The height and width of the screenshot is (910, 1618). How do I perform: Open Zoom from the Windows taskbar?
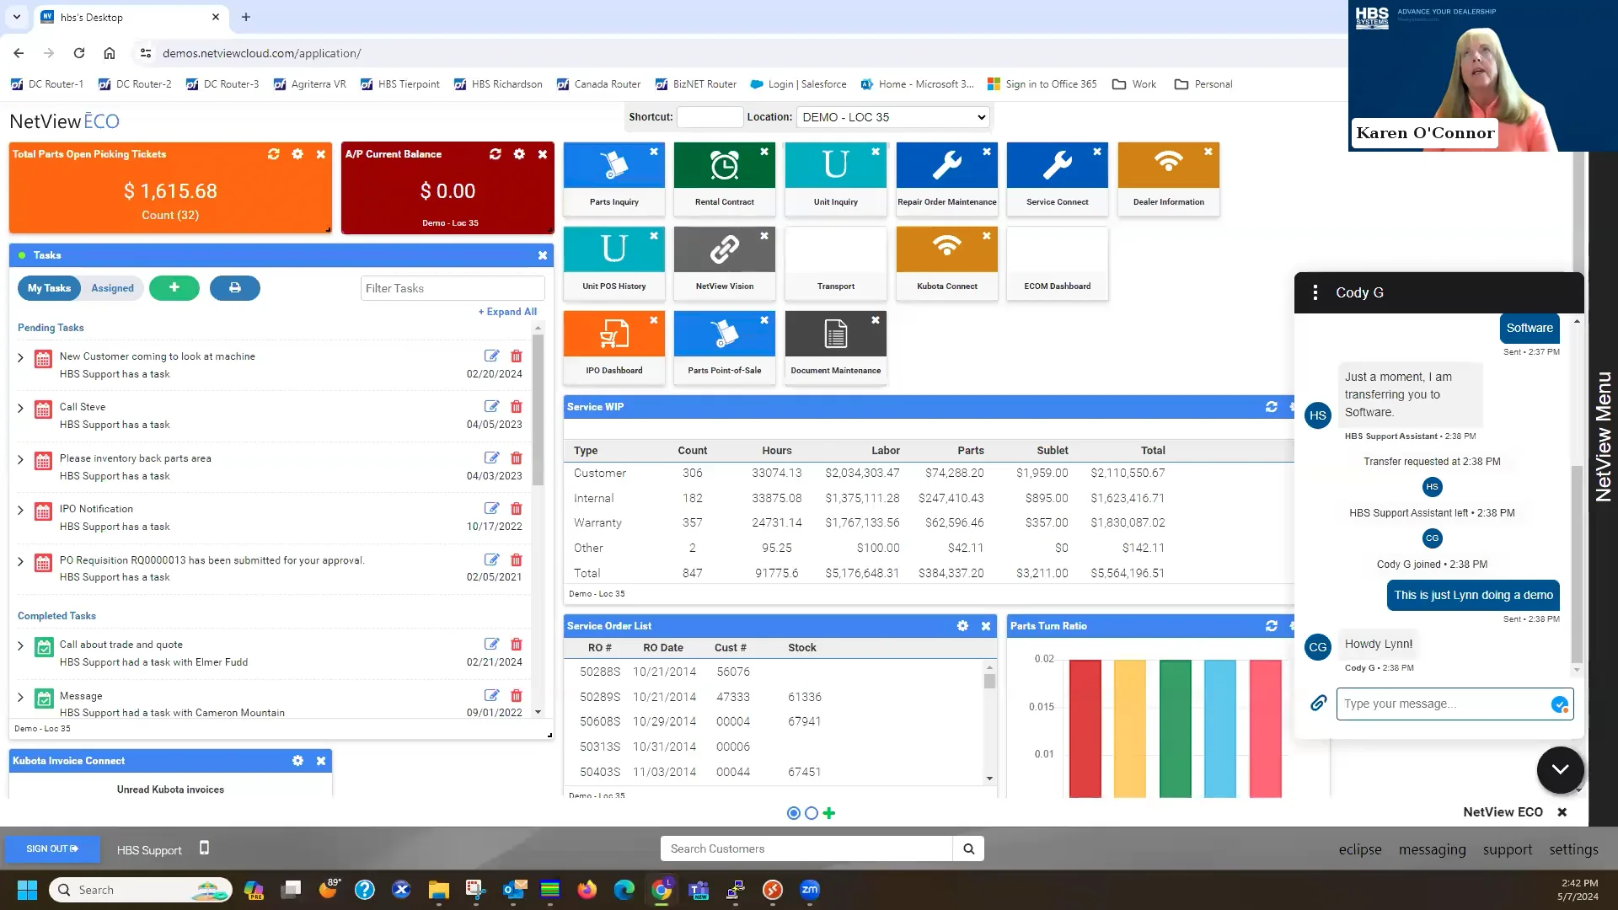coord(809,890)
